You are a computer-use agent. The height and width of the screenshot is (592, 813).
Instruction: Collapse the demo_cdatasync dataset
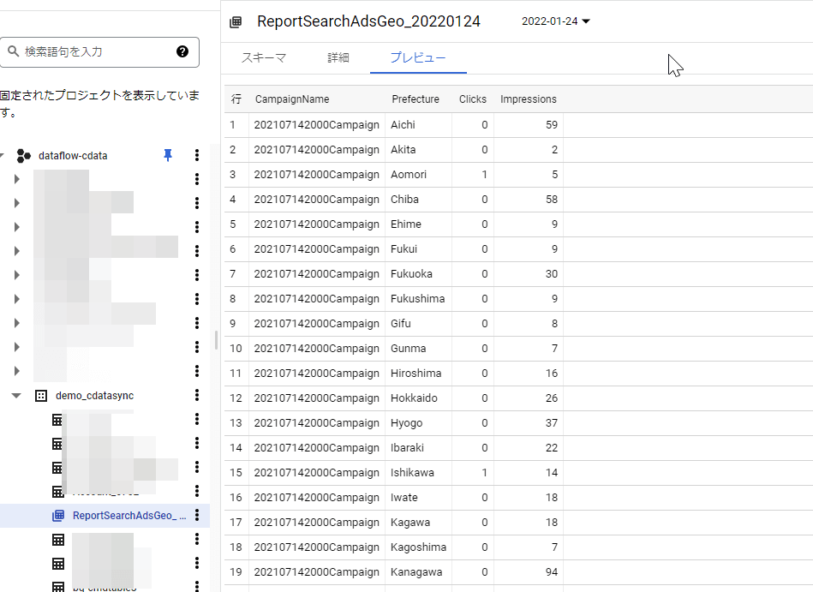click(x=16, y=396)
